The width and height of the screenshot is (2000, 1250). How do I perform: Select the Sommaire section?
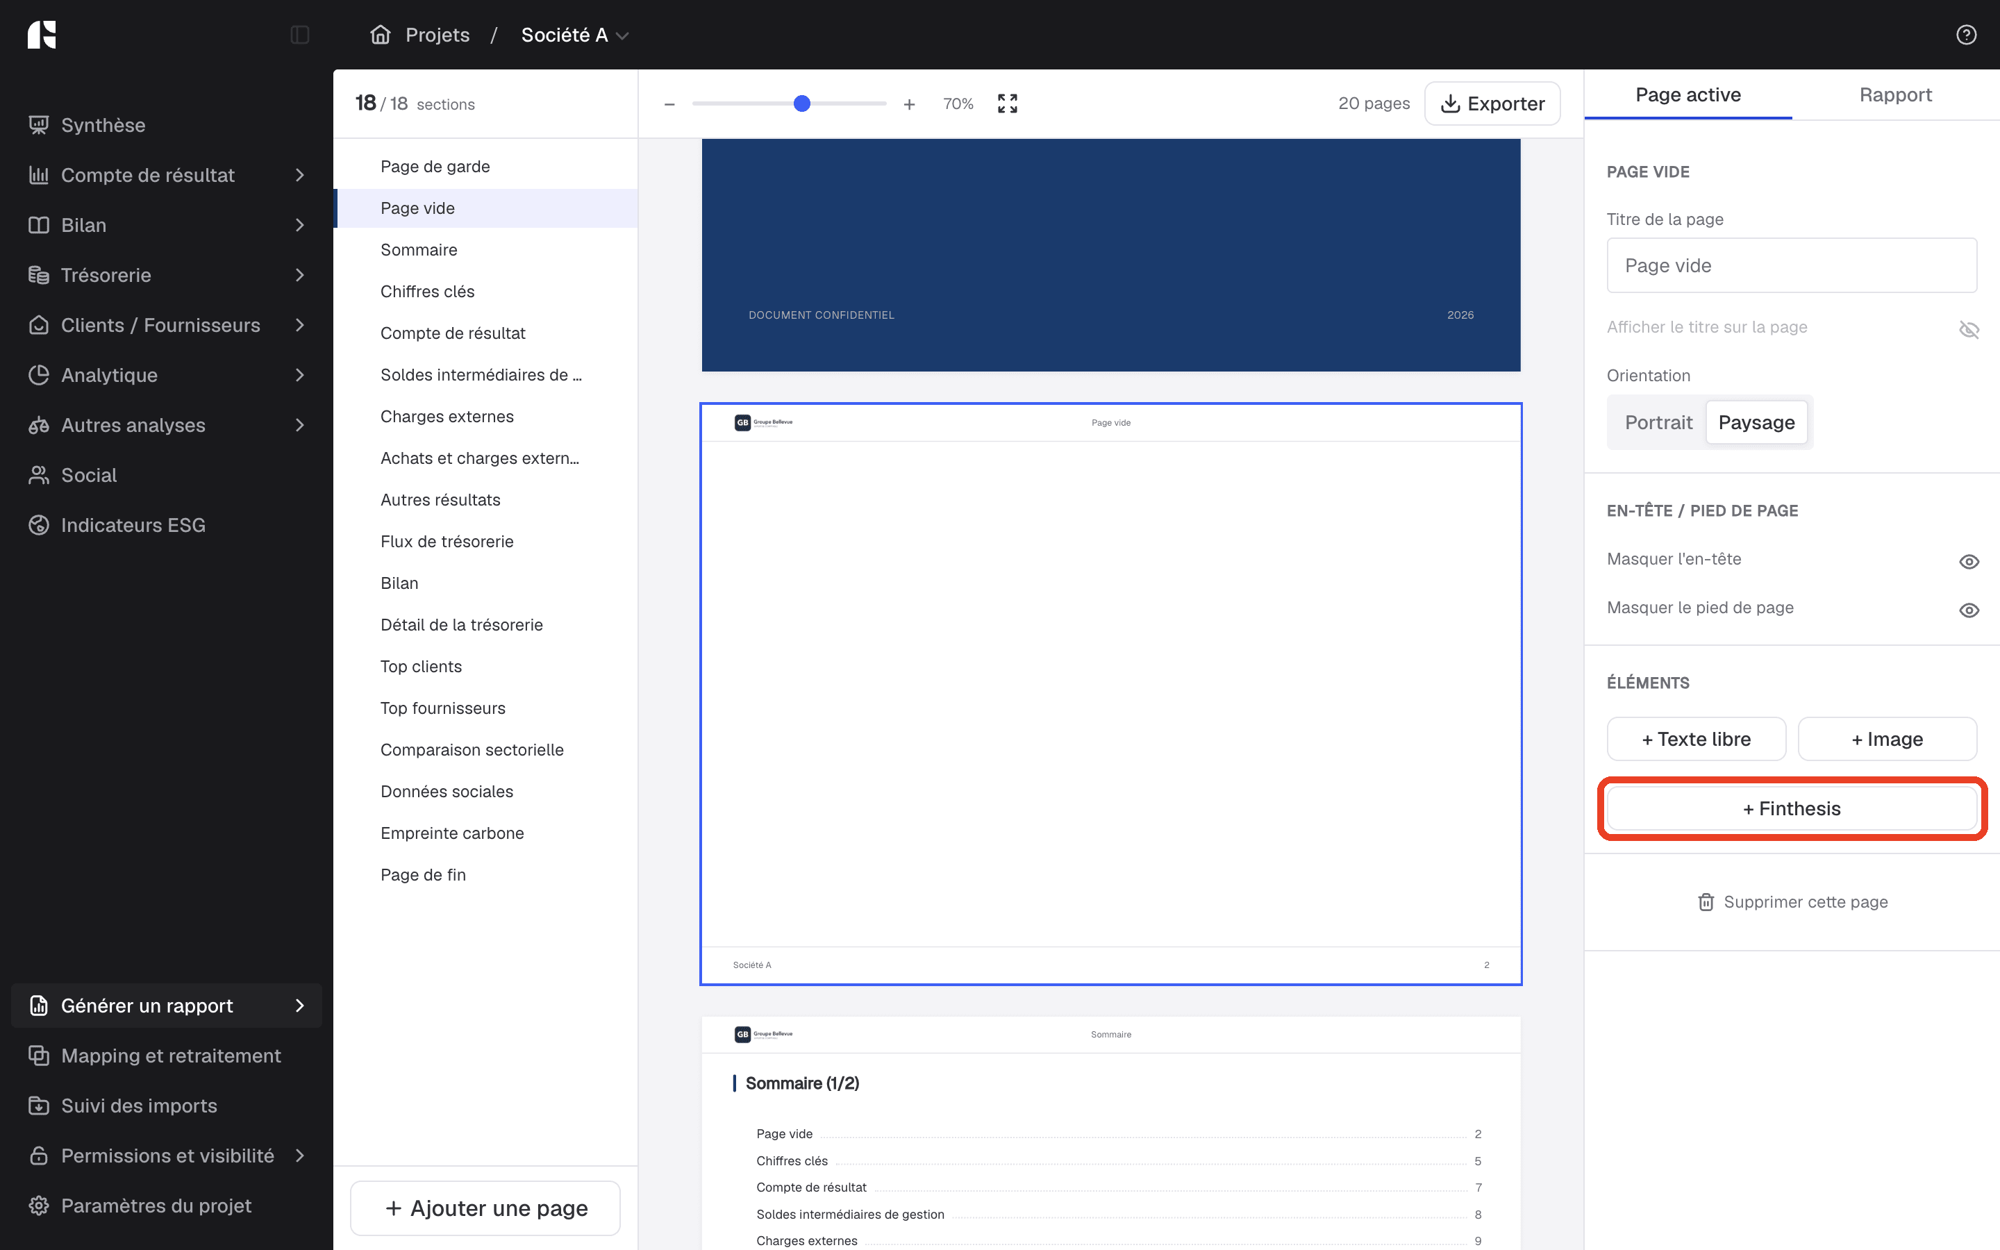tap(486, 250)
